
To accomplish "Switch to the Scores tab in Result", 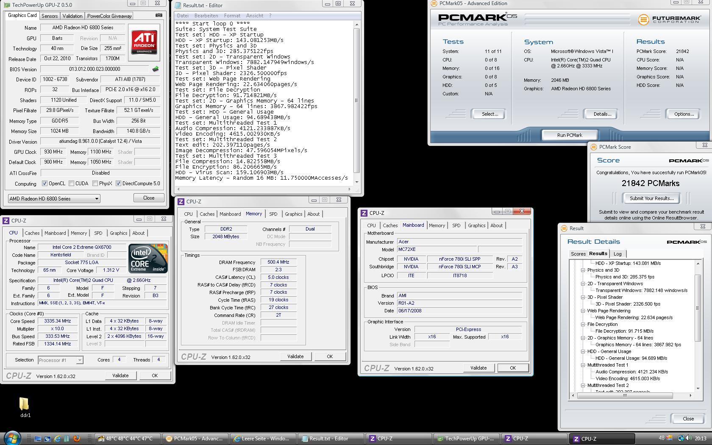I will click(578, 254).
